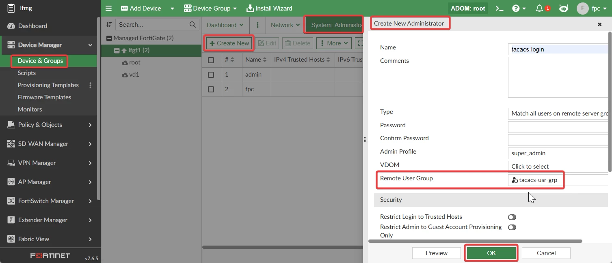Open the More actions dropdown

tap(334, 43)
